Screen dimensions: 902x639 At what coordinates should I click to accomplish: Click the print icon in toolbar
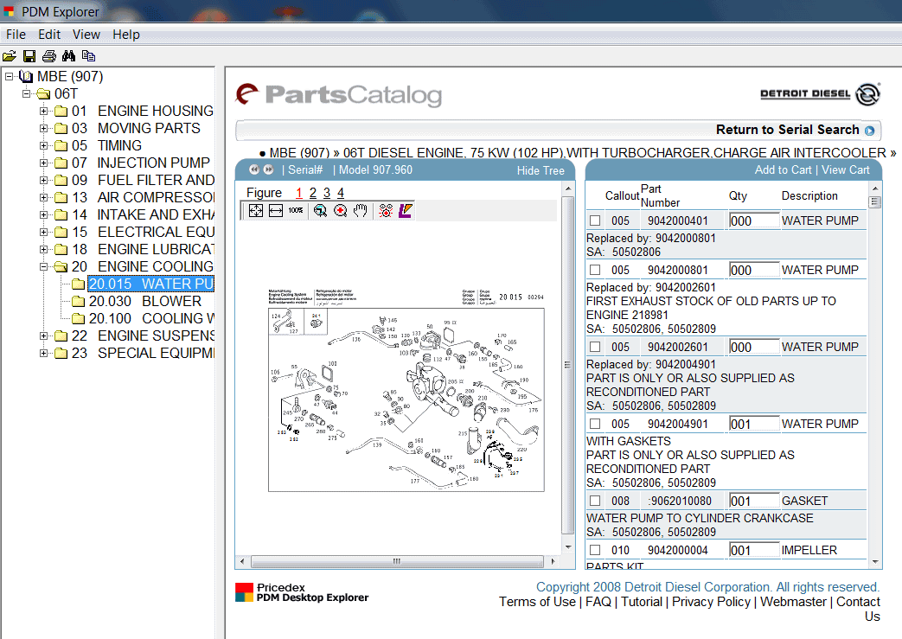click(48, 56)
